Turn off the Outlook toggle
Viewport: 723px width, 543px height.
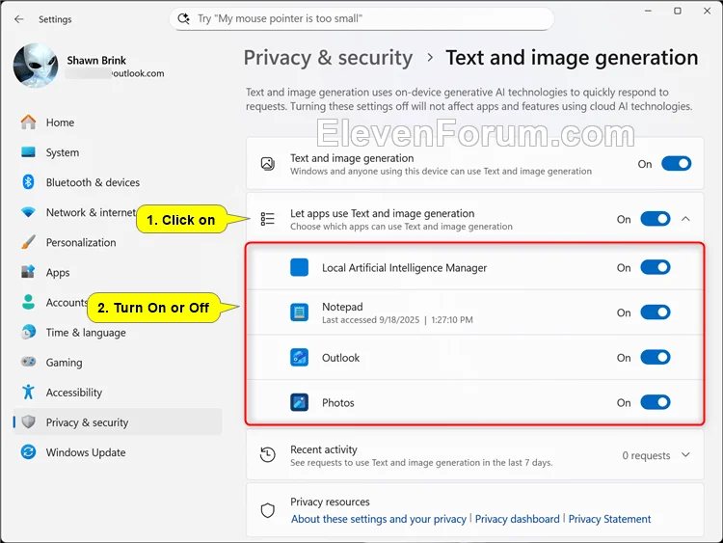click(x=656, y=358)
